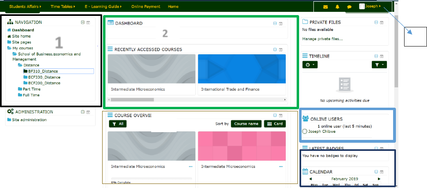
Task: Collapse the Navigation block
Action: 83,22
